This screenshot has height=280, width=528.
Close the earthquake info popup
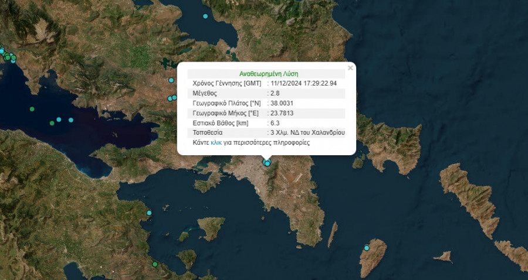click(x=350, y=68)
